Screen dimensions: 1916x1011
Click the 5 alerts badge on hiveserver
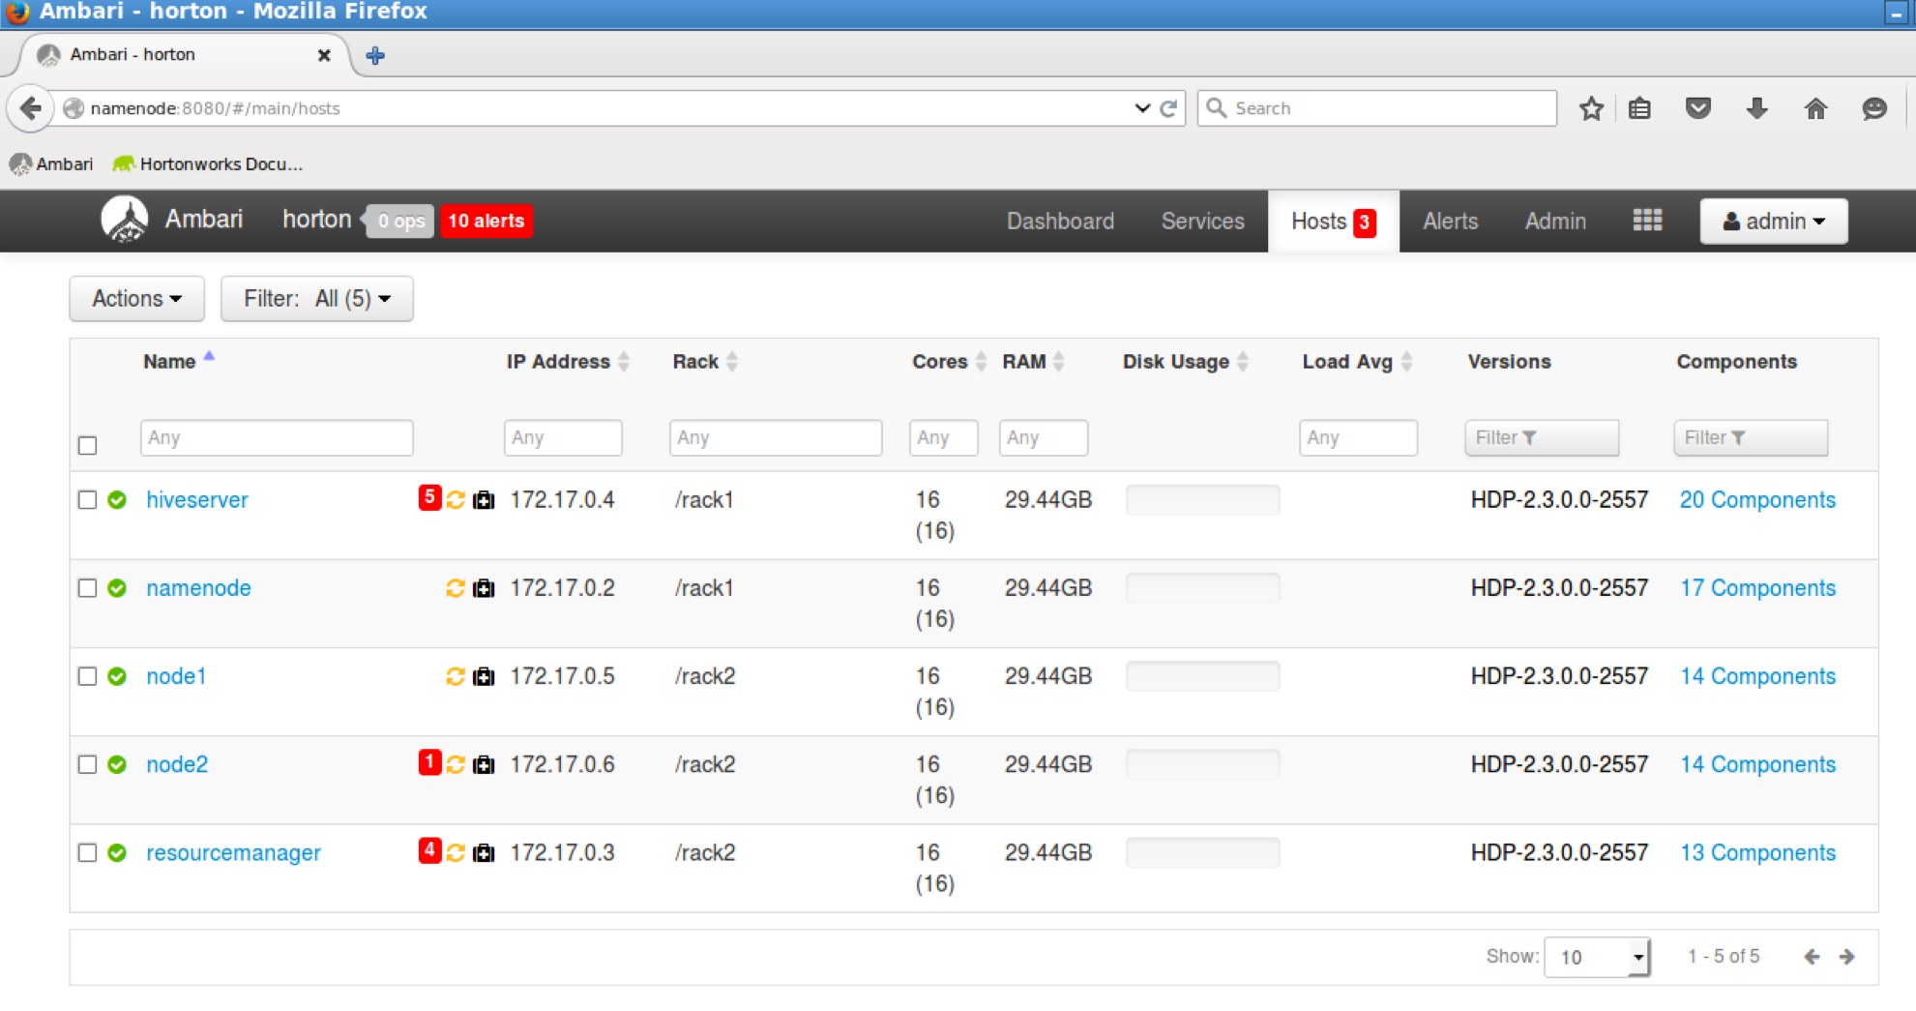point(428,500)
